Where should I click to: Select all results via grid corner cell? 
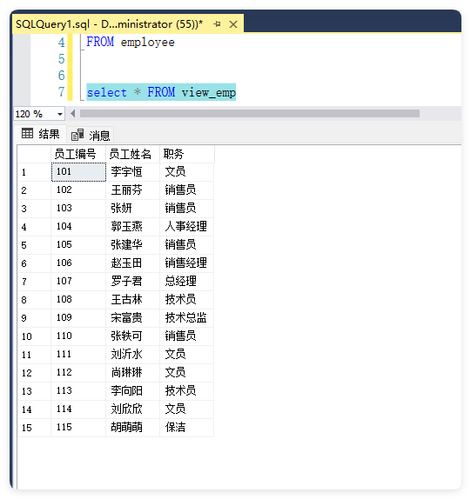[35, 154]
